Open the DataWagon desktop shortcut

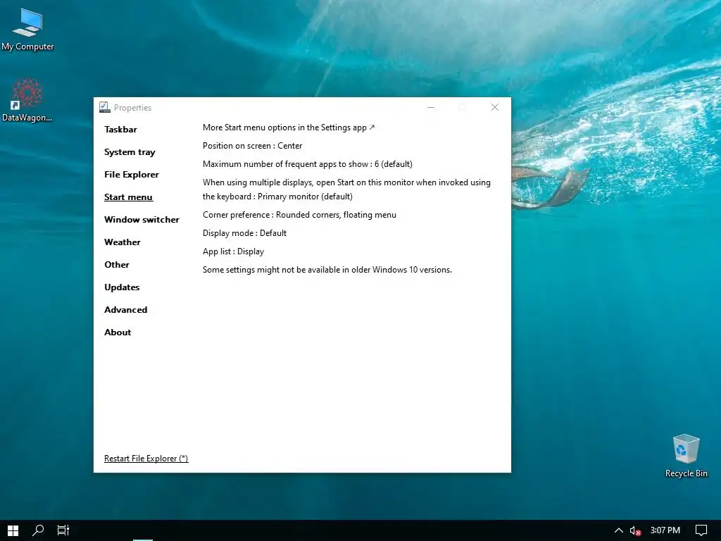point(27,100)
